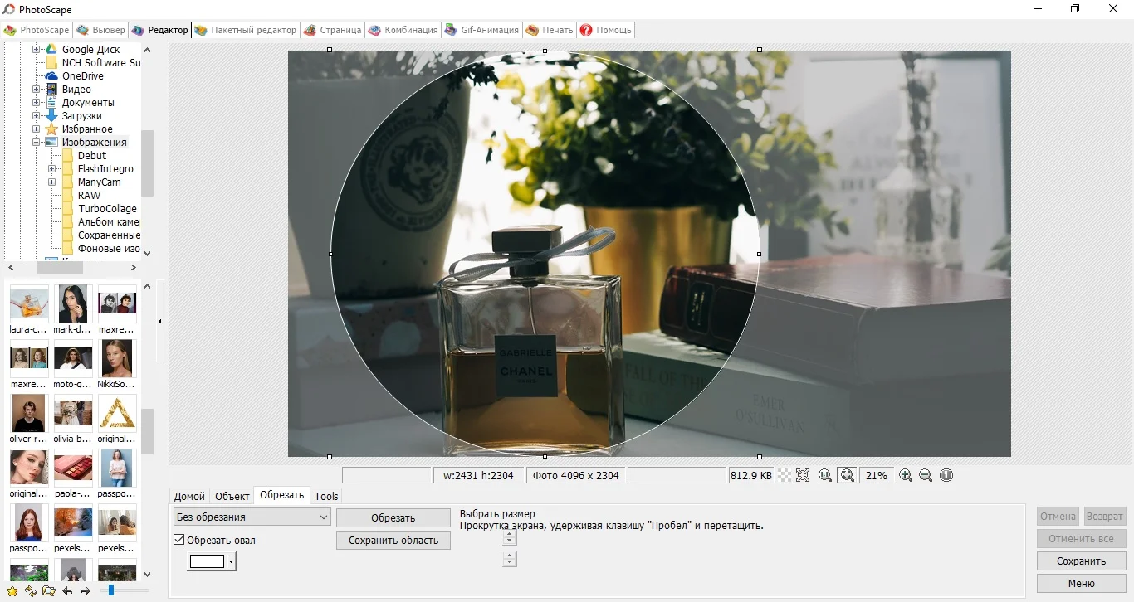The height and width of the screenshot is (602, 1134).
Task: Open the Gif-Анимация tab
Action: [x=481, y=30]
